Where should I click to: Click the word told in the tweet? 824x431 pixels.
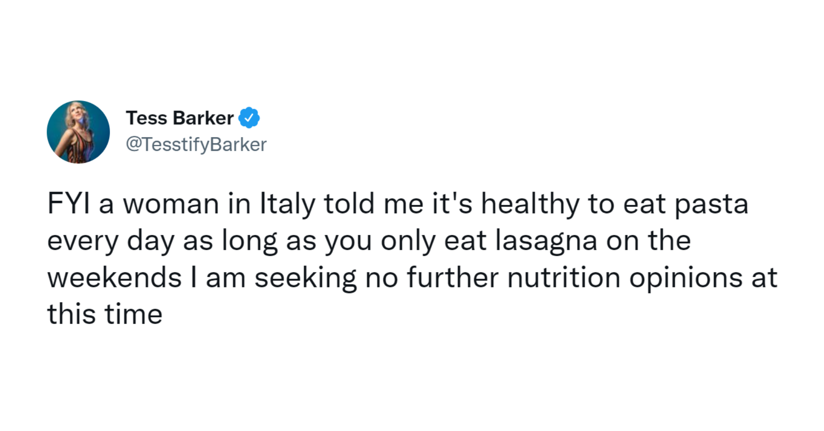pyautogui.click(x=349, y=203)
